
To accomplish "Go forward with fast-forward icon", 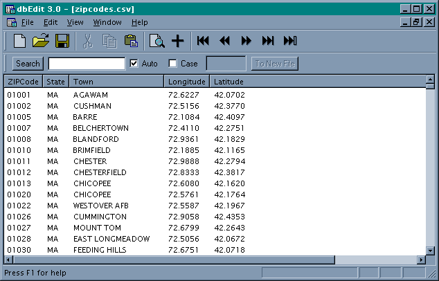I will [x=246, y=41].
